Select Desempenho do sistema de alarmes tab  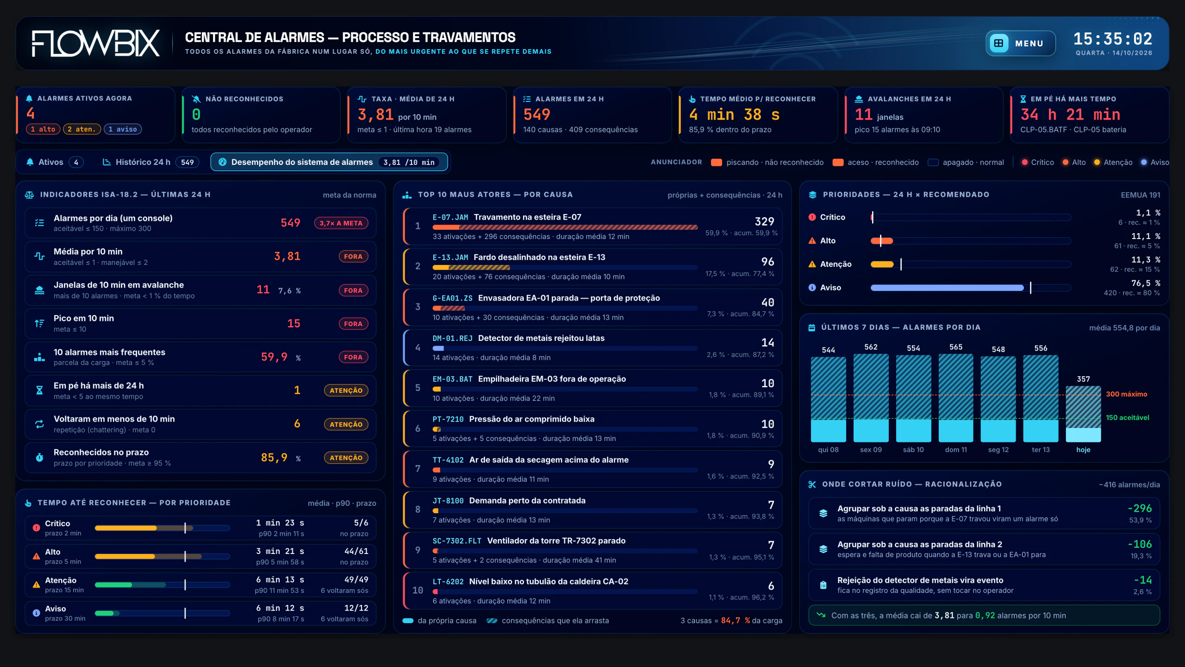pos(329,162)
